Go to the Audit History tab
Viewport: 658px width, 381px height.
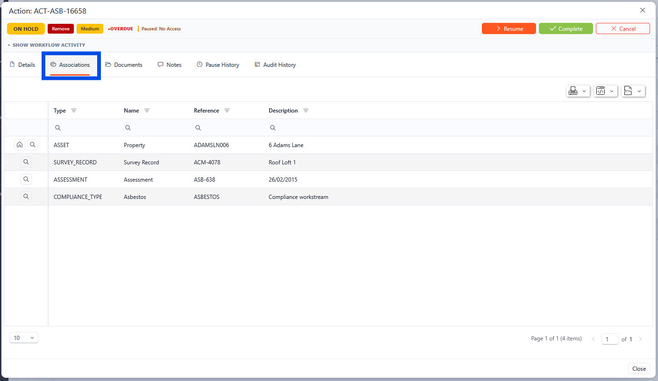[275, 65]
